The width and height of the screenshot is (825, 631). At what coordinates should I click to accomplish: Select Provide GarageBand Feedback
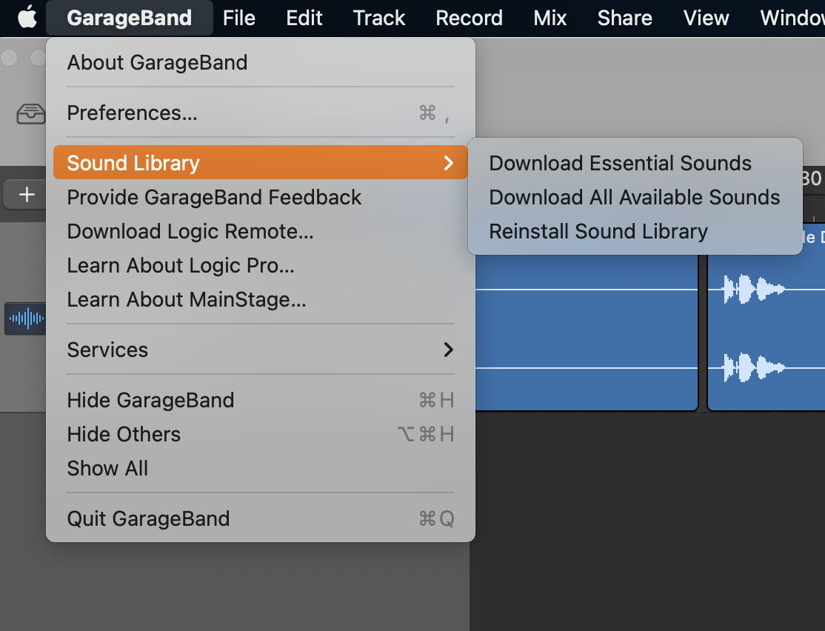[x=261, y=197]
